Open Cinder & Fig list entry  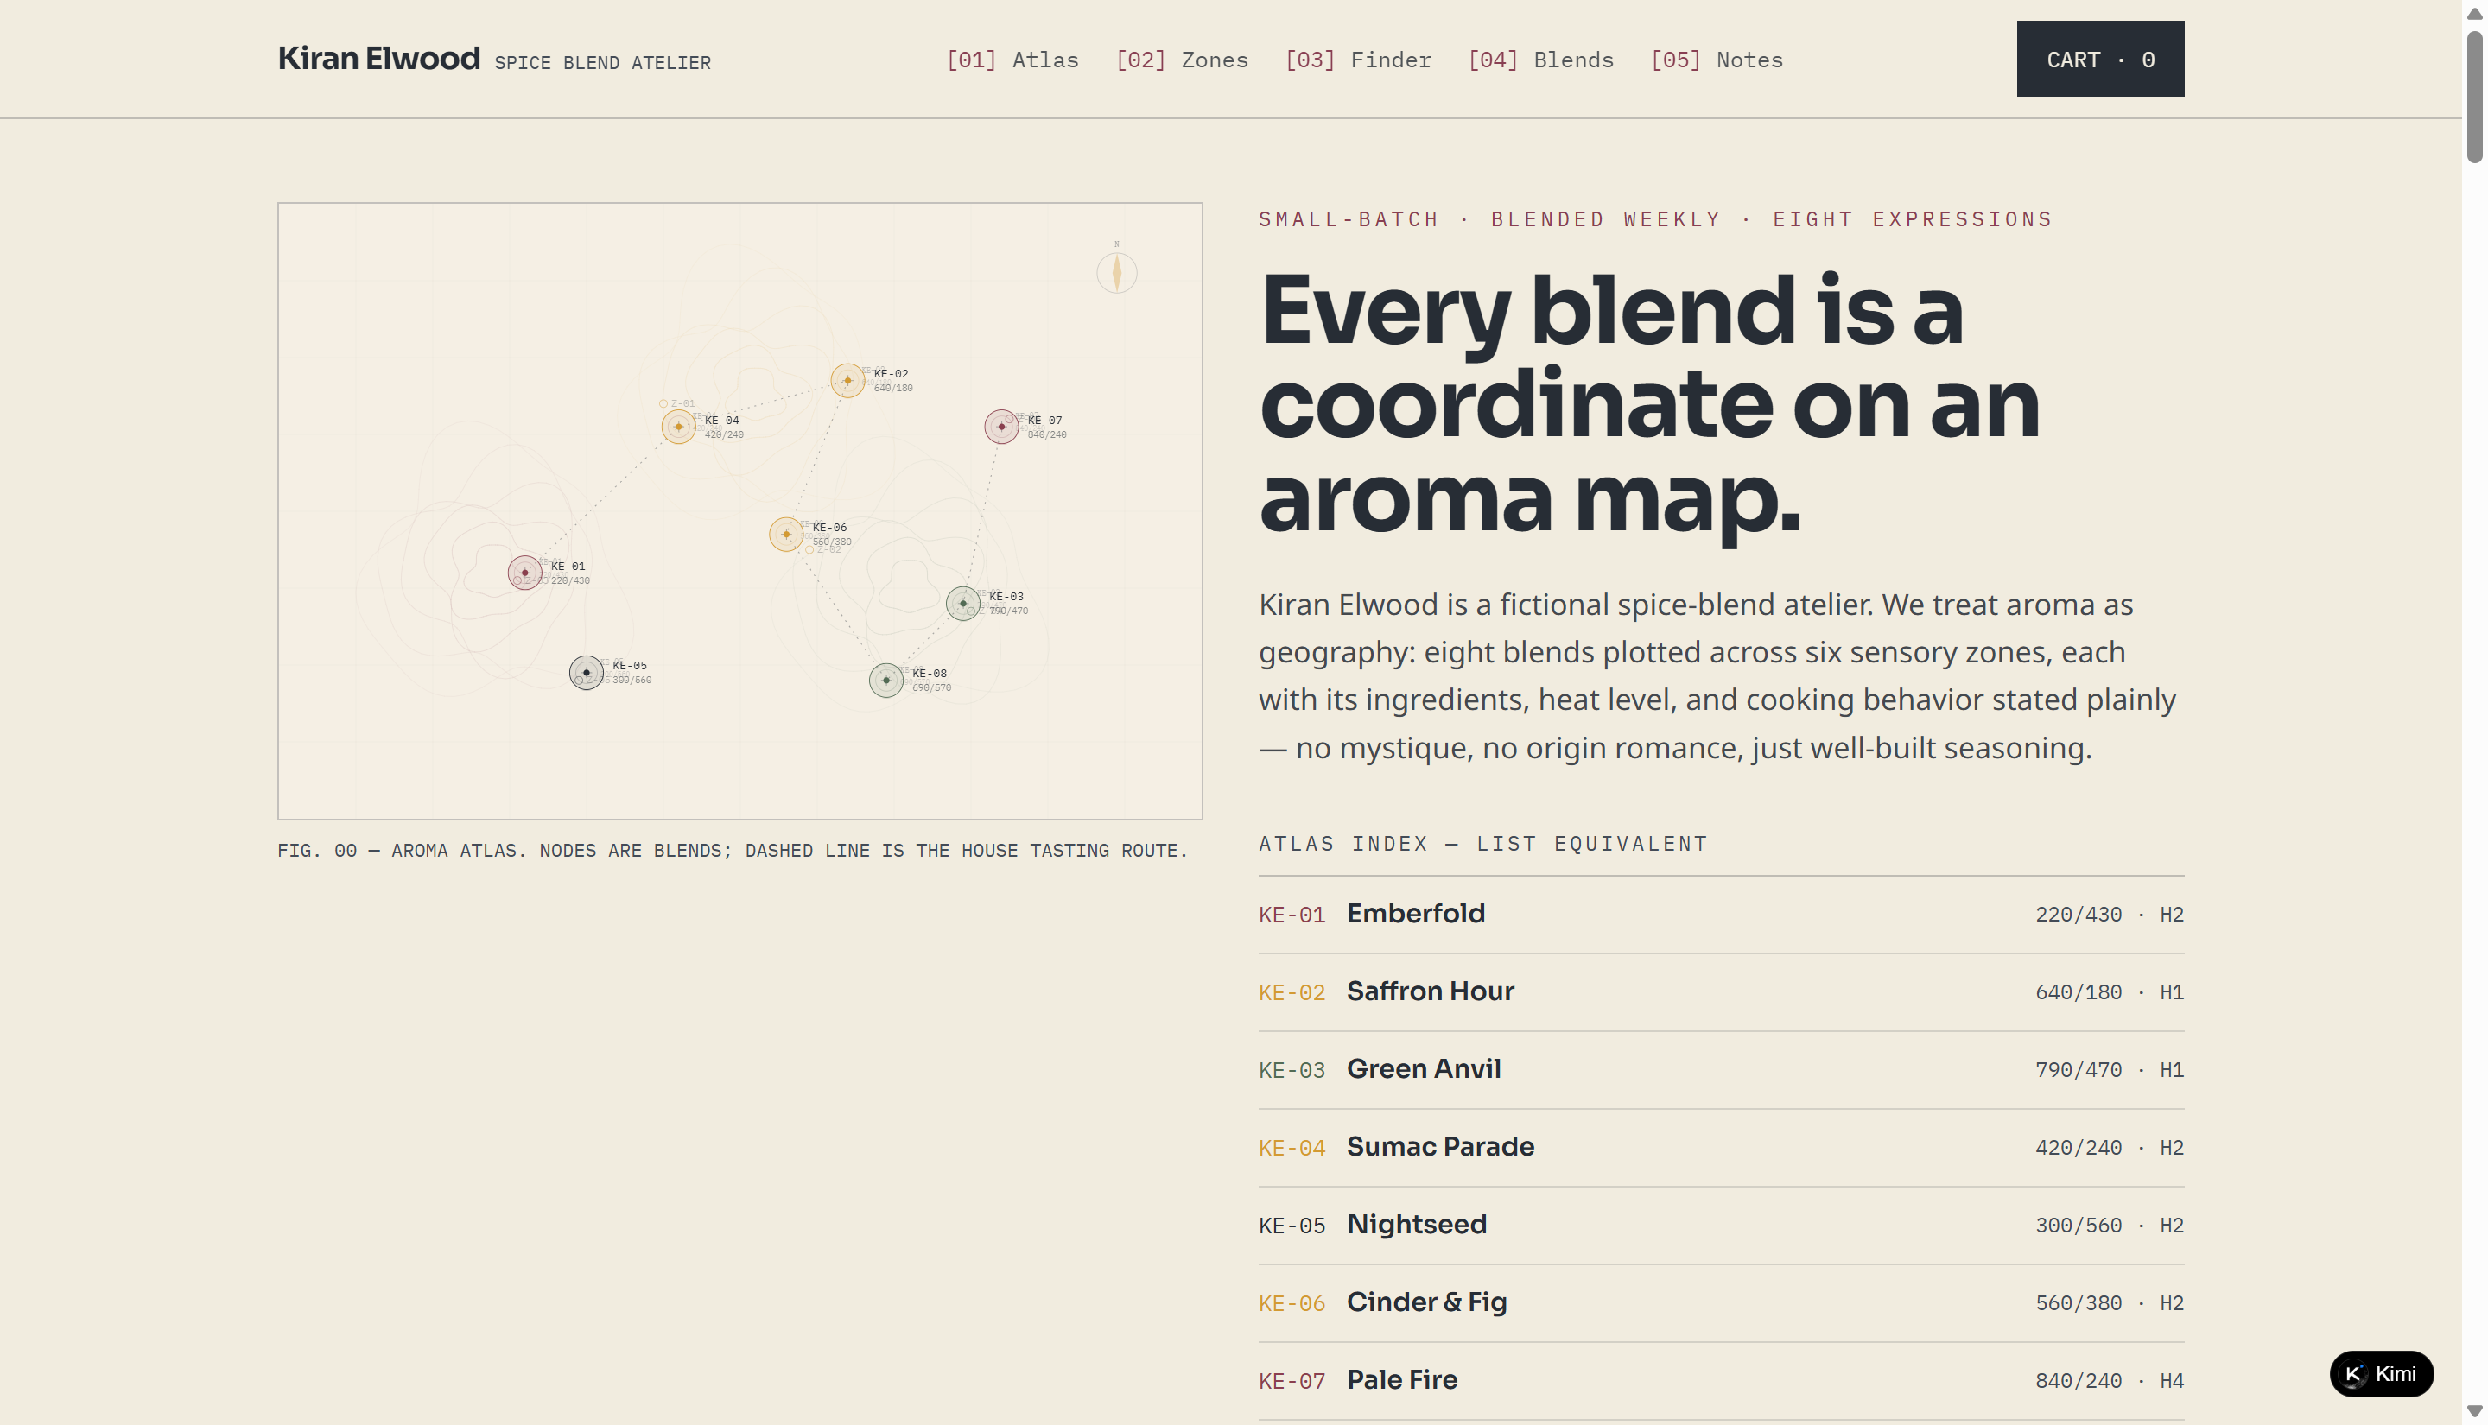(x=1721, y=1302)
